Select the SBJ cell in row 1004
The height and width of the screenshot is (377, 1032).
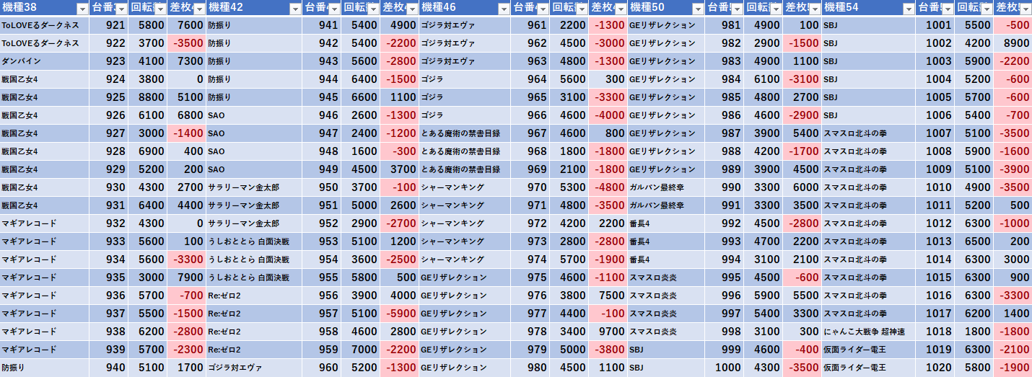(x=868, y=79)
